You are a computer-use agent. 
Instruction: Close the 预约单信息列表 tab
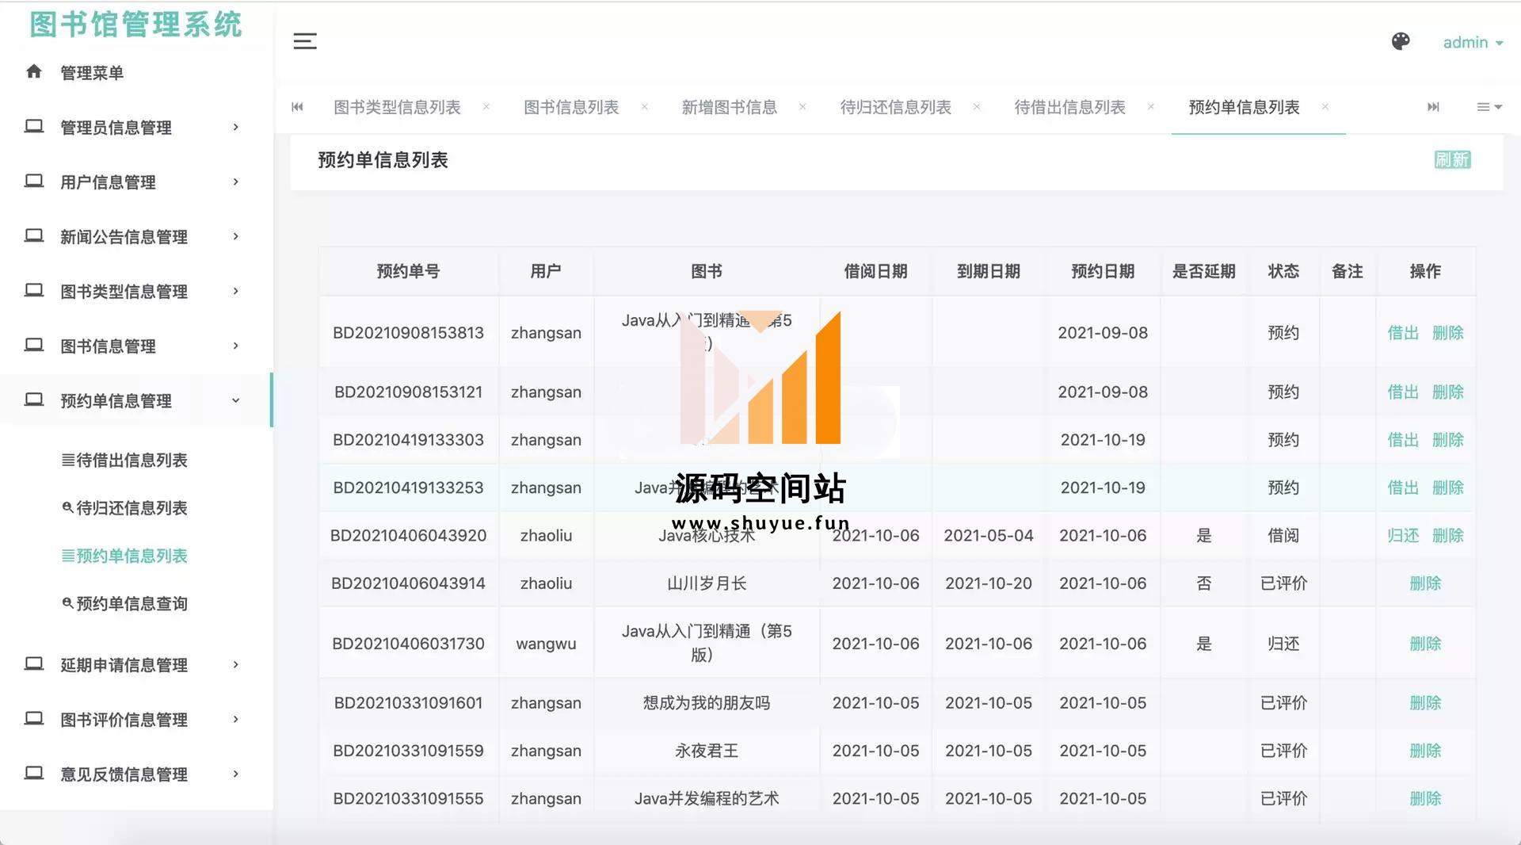(1325, 107)
